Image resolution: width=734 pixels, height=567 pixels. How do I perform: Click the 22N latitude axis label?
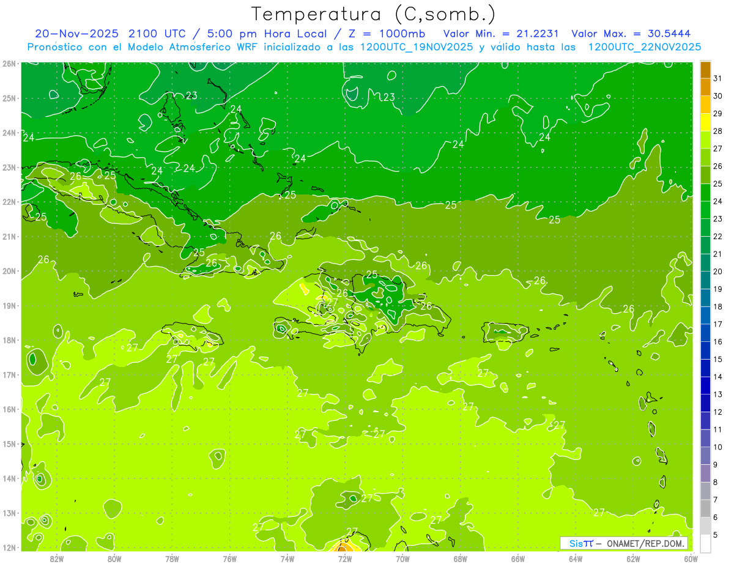coord(9,202)
